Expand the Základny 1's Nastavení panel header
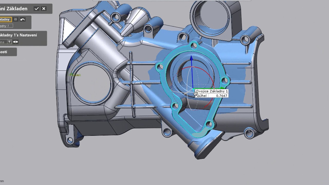Screen dimensions: 329x185 21,35
